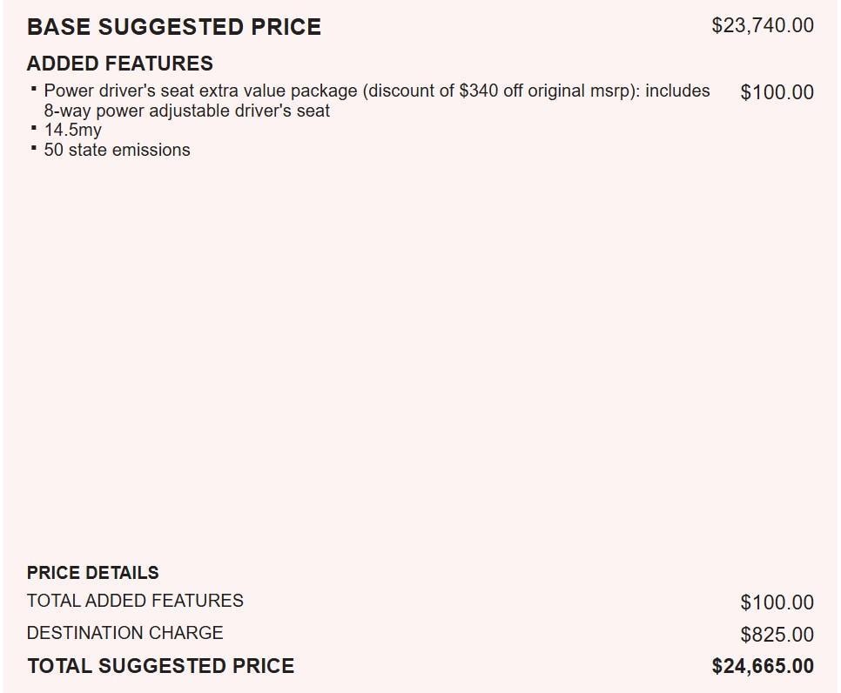Click the ADDED FEATURES heading
The image size is (841, 693).
click(119, 64)
